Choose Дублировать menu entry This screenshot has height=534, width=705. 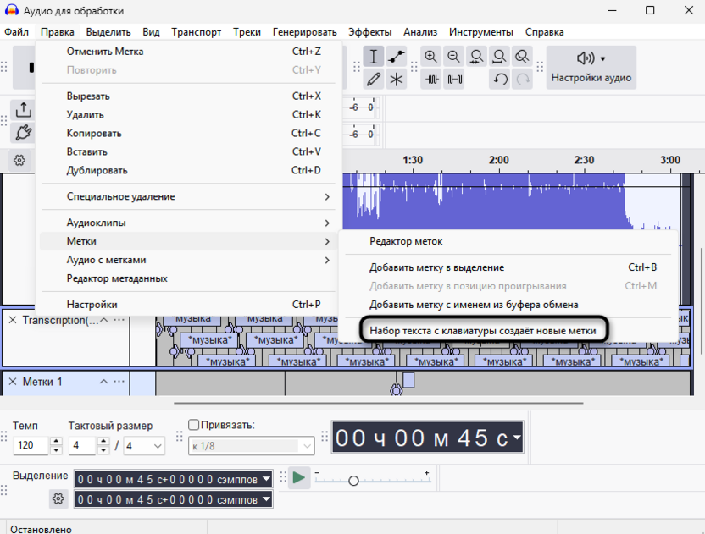click(x=188, y=171)
